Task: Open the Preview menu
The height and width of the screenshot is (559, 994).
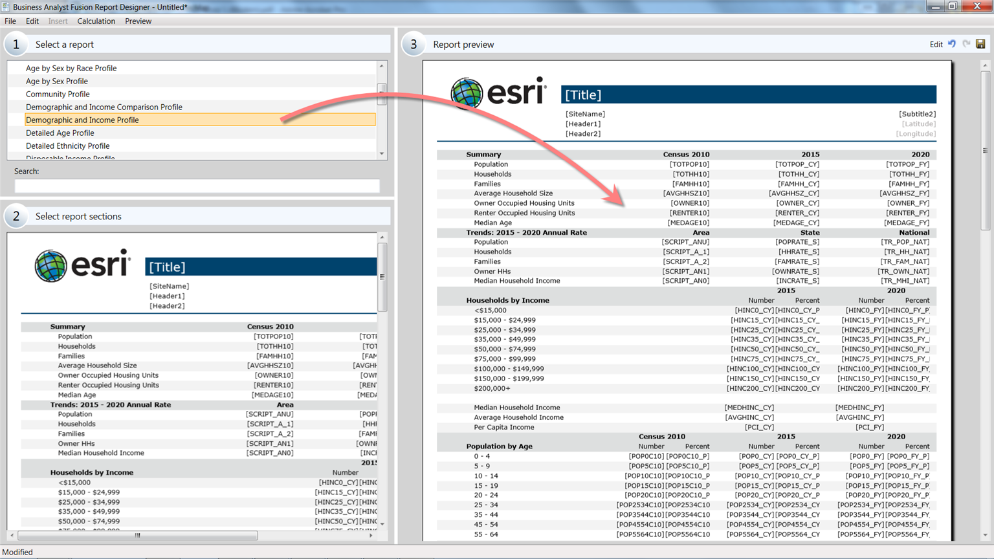Action: point(138,21)
